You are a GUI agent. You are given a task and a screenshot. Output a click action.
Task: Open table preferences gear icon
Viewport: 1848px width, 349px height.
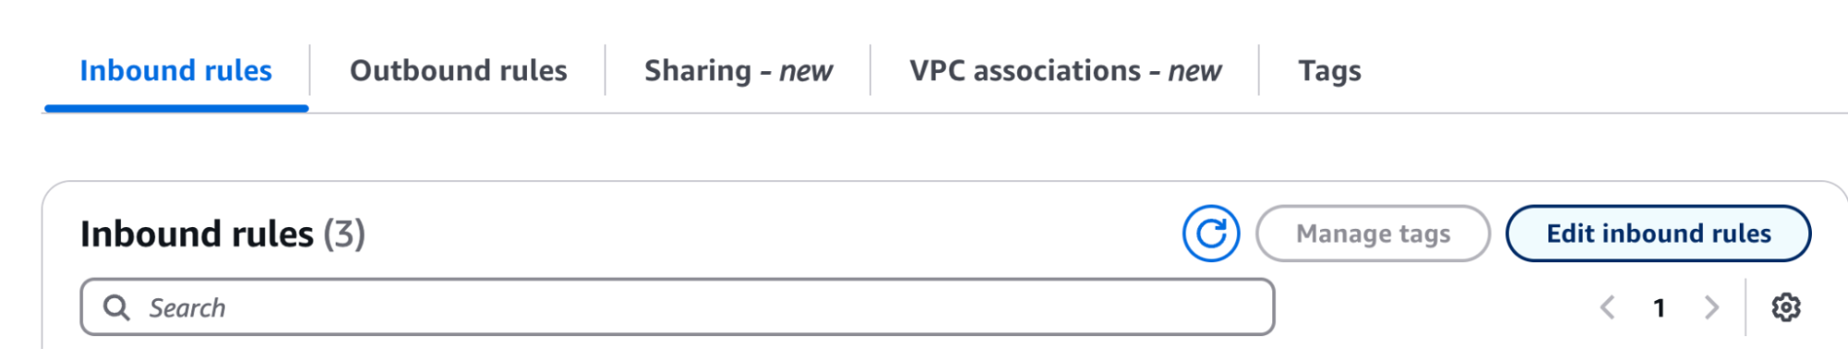(1785, 307)
